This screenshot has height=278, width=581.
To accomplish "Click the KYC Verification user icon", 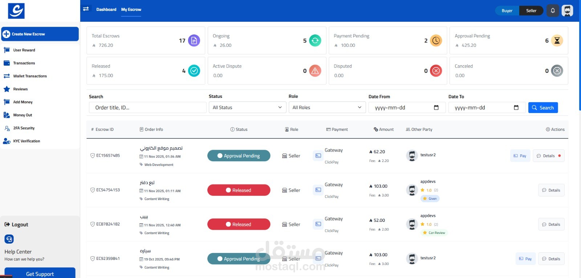I will (7, 141).
